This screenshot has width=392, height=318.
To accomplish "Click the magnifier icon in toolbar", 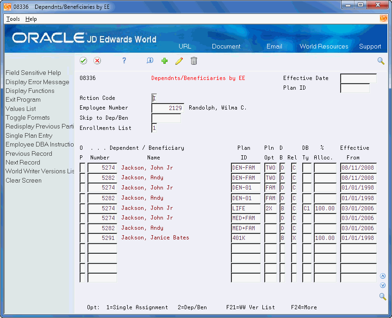I will [381, 61].
